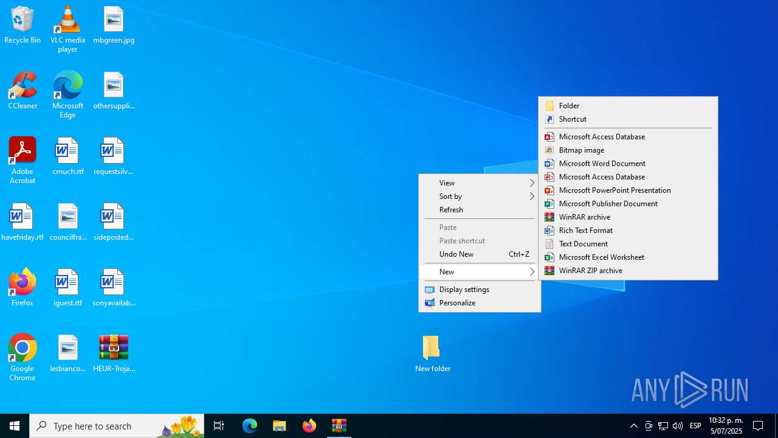778x438 pixels.
Task: Click the greyed Paste menu entry
Action: coord(480,228)
